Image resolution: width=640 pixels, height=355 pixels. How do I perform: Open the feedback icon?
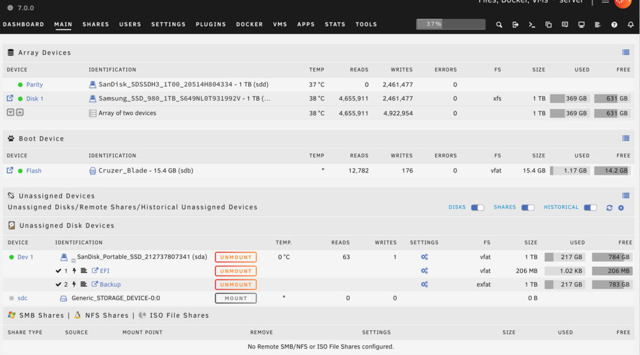click(565, 24)
